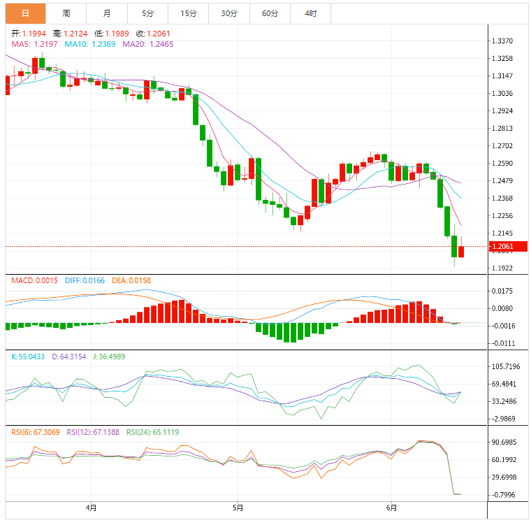Click the 1.3370 price axis label
Screen dimensions: 531x525
(502, 41)
